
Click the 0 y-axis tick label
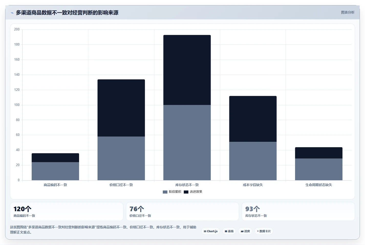pyautogui.click(x=19, y=180)
